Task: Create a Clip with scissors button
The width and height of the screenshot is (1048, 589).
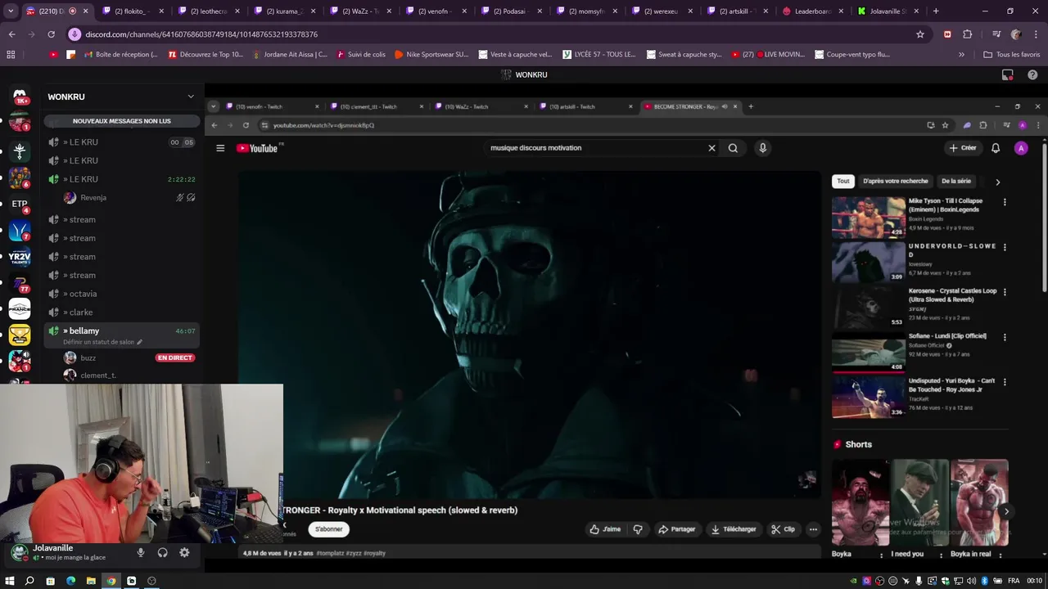Action: pos(784,529)
